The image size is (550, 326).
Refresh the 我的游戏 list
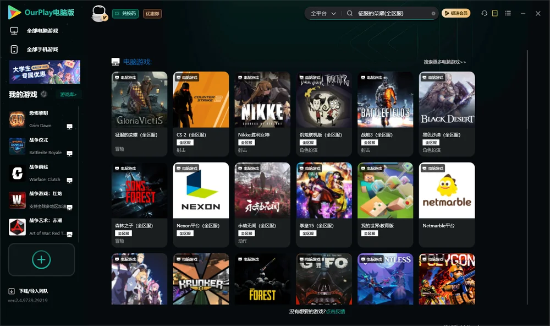point(44,94)
